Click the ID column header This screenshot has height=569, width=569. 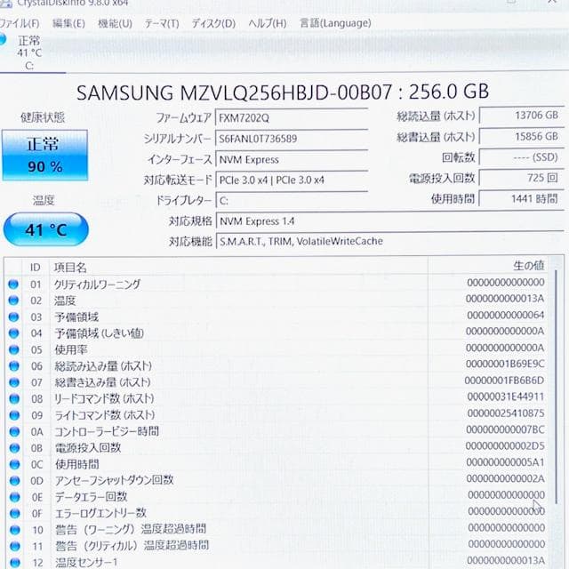36,268
